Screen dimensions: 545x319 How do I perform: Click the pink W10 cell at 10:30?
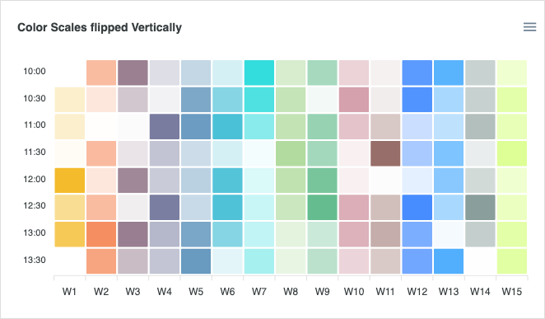pyautogui.click(x=354, y=100)
